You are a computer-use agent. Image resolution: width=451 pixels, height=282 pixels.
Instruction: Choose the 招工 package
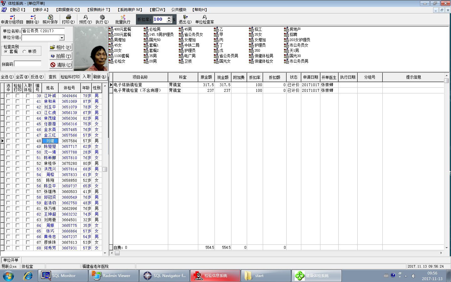[x=256, y=29]
